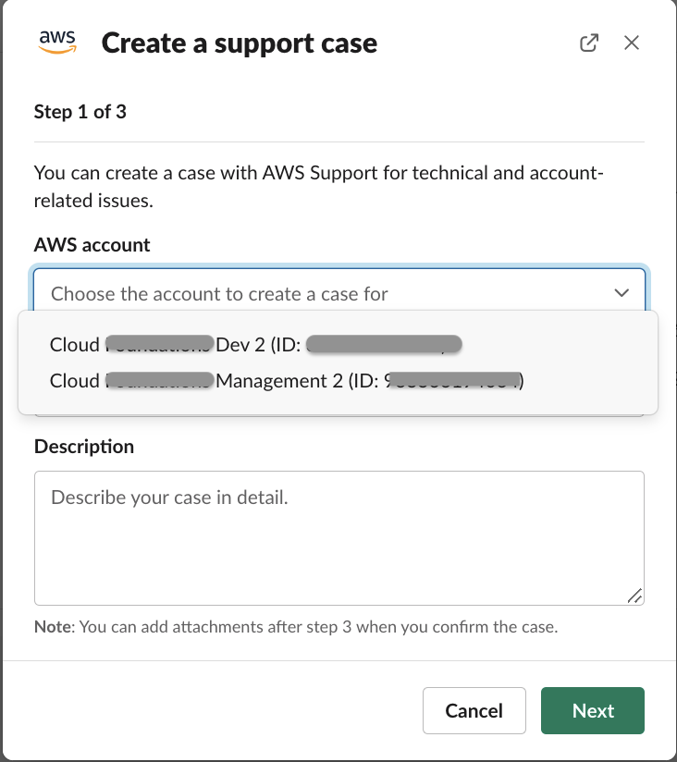Viewport: 677px width, 762px height.
Task: Choose the account to create a case for
Action: pos(338,292)
